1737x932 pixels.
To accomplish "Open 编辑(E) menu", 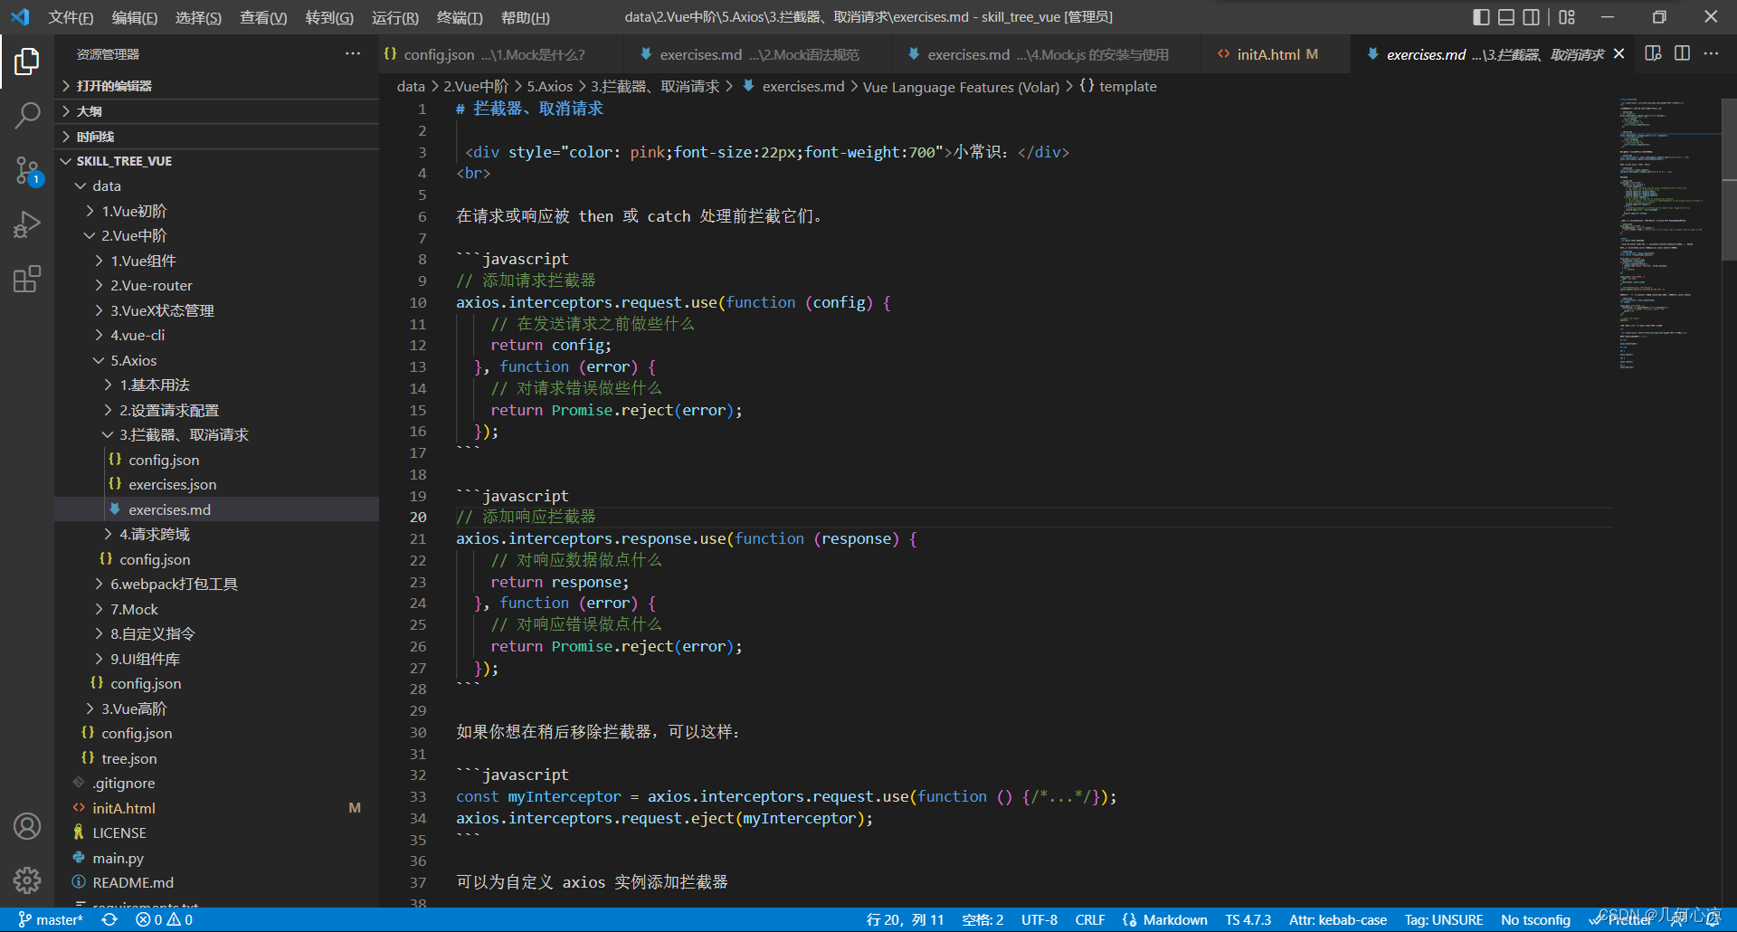I will point(135,17).
